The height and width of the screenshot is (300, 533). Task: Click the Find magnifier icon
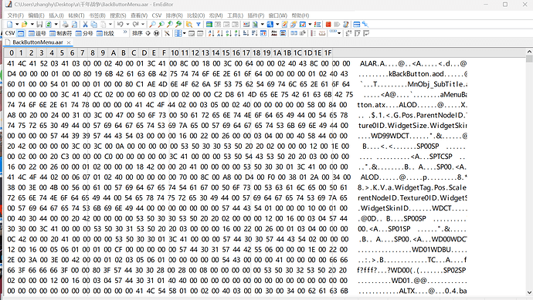(x=153, y=25)
